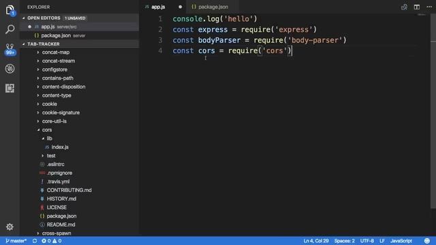Viewport: 436px width, 245px height.
Task: Expand the configstore folder
Action: click(54, 69)
